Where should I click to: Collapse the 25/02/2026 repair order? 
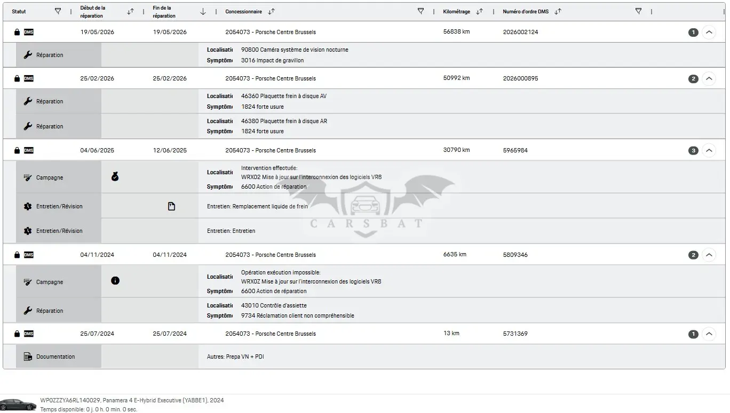point(709,78)
